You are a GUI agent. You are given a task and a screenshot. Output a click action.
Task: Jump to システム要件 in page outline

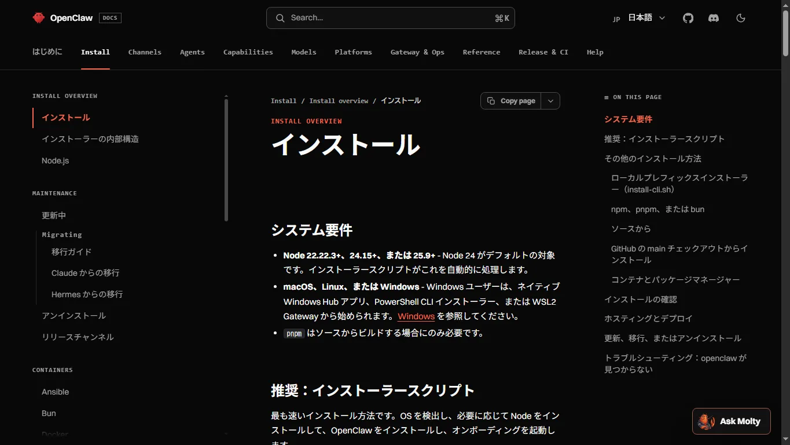click(x=628, y=119)
